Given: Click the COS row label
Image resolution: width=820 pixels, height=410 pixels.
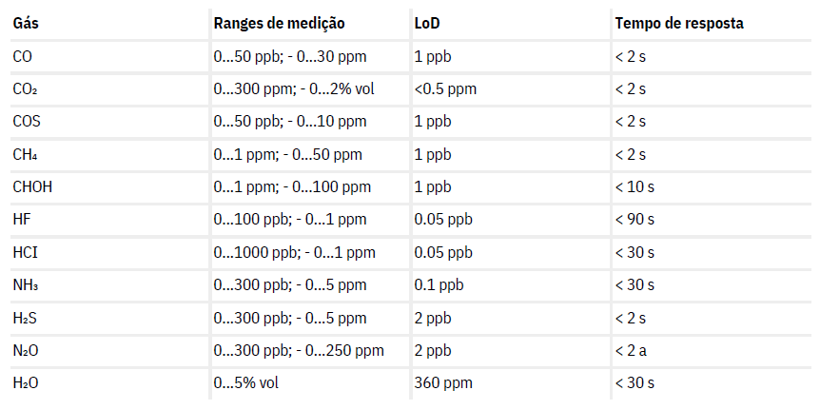Looking at the screenshot, I should pyautogui.click(x=27, y=121).
